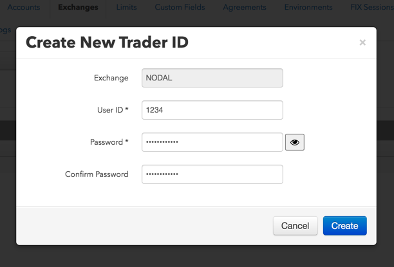The width and height of the screenshot is (394, 267).
Task: View the Environments tab
Action: click(x=308, y=7)
